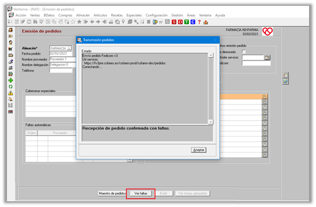Click the 'Emisión de pedidos' heading

point(42,31)
